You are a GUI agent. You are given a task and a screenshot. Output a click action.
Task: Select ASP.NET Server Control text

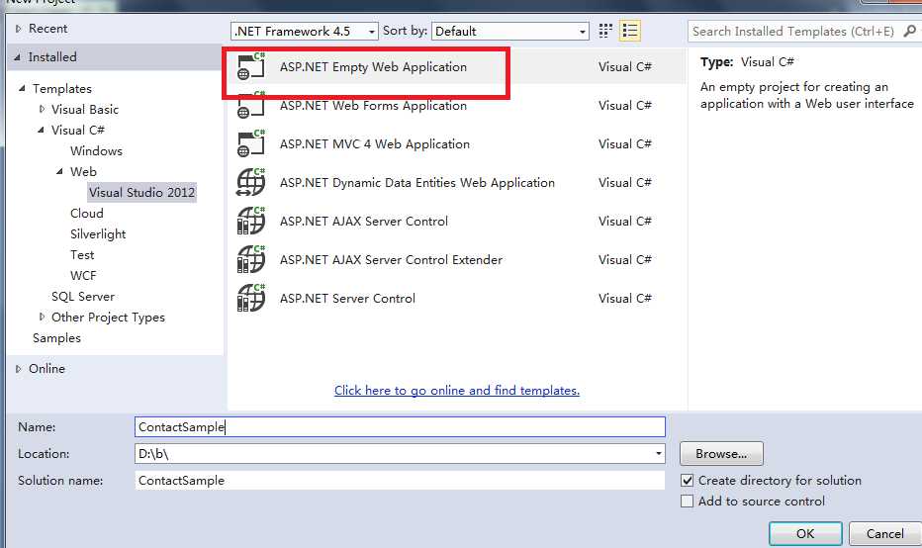tap(347, 298)
